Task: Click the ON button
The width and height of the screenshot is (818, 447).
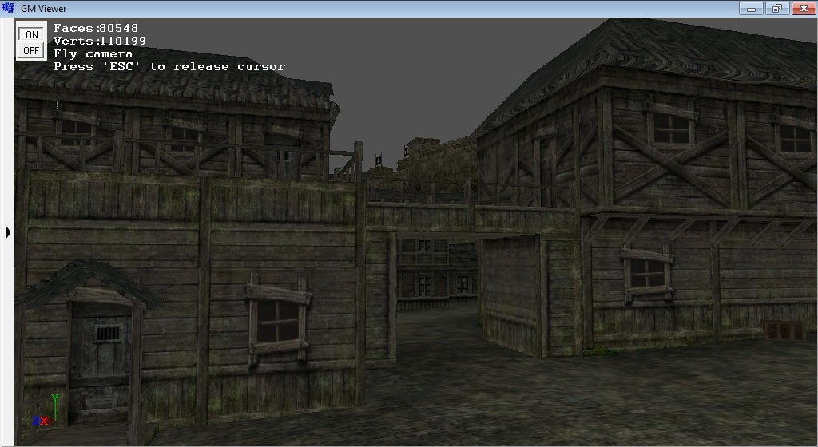Action: [x=31, y=34]
